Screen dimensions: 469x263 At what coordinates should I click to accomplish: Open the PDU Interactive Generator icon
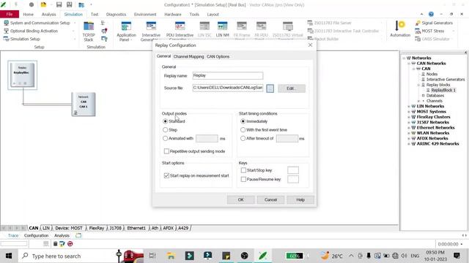pyautogui.click(x=180, y=31)
